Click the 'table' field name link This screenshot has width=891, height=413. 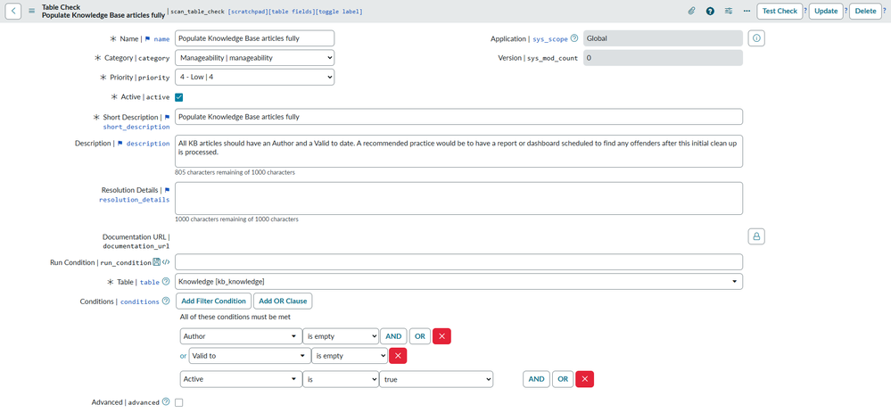tap(150, 282)
